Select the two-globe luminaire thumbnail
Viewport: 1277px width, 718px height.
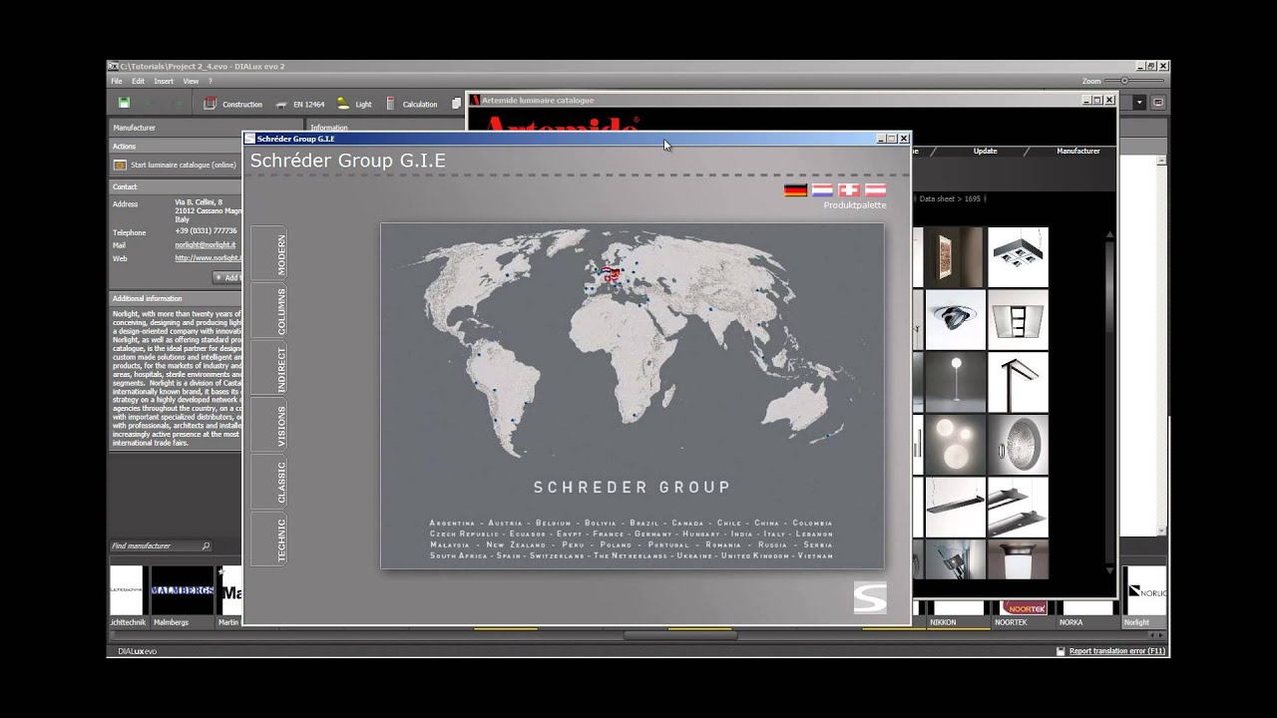pyautogui.click(x=954, y=445)
